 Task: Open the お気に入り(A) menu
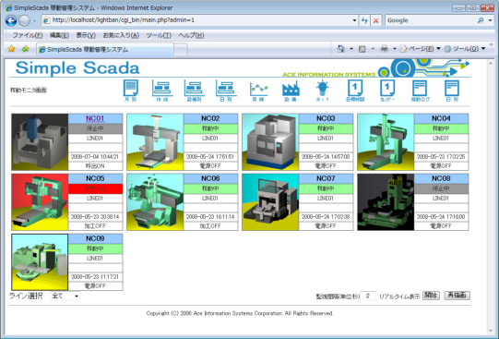point(121,35)
